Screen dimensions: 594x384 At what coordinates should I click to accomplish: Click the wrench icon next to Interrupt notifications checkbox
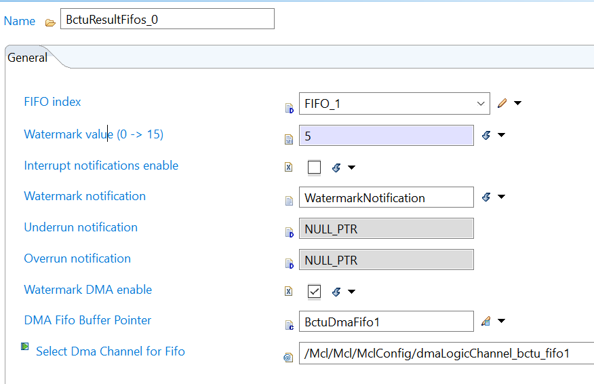(336, 167)
